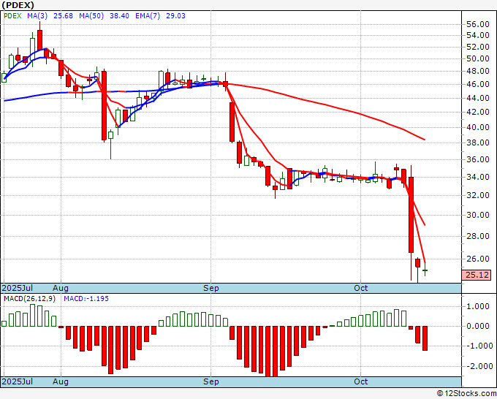Click the July candlestick peaking above 56.00

click(x=40, y=40)
